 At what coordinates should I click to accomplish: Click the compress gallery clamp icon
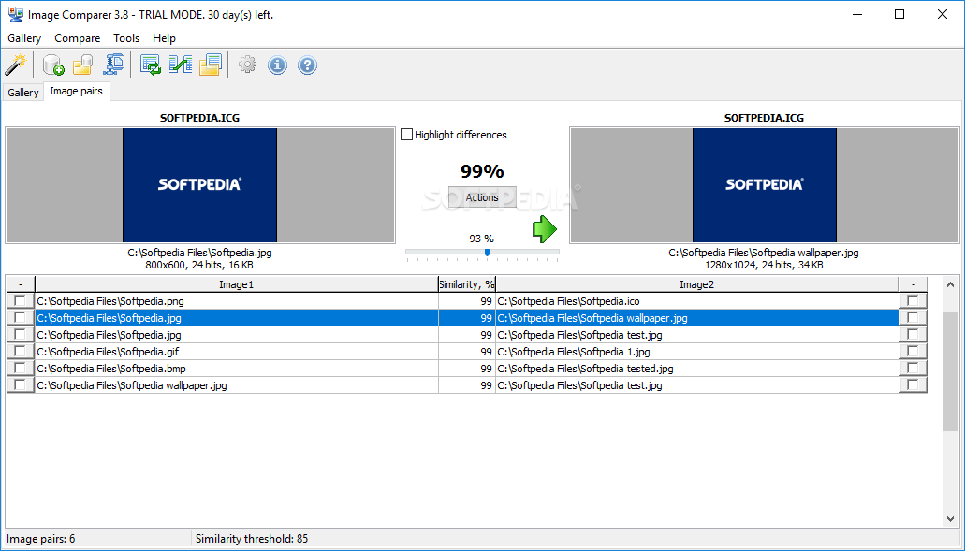113,65
